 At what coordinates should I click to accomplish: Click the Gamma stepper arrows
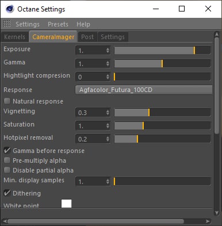pyautogui.click(x=108, y=64)
